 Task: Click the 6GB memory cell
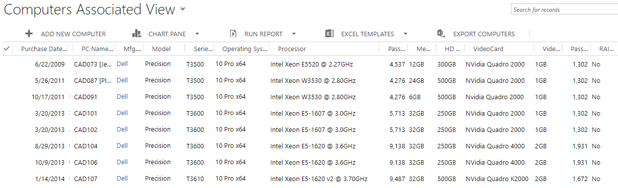click(415, 97)
